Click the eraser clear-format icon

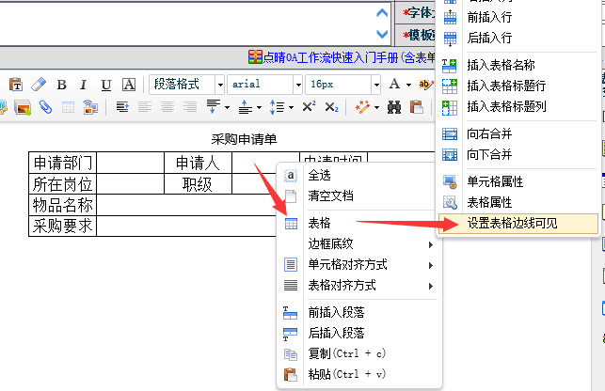38,85
